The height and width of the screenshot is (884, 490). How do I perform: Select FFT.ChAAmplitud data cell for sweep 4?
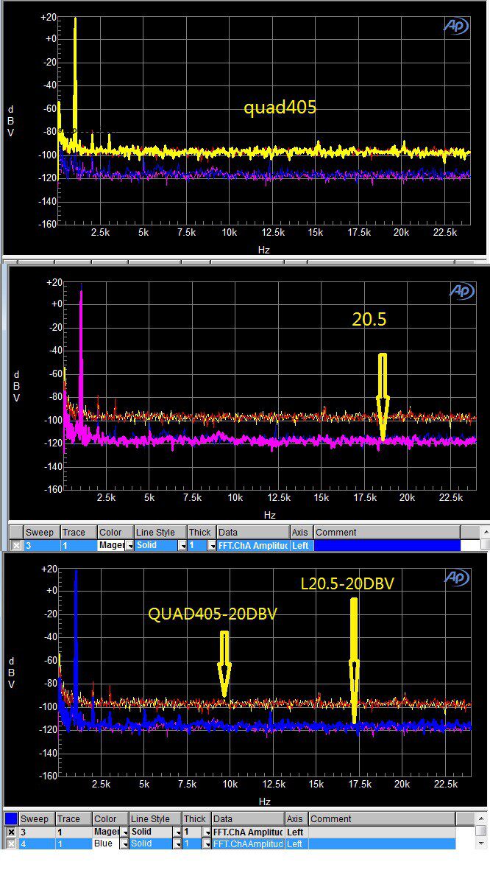tap(248, 843)
